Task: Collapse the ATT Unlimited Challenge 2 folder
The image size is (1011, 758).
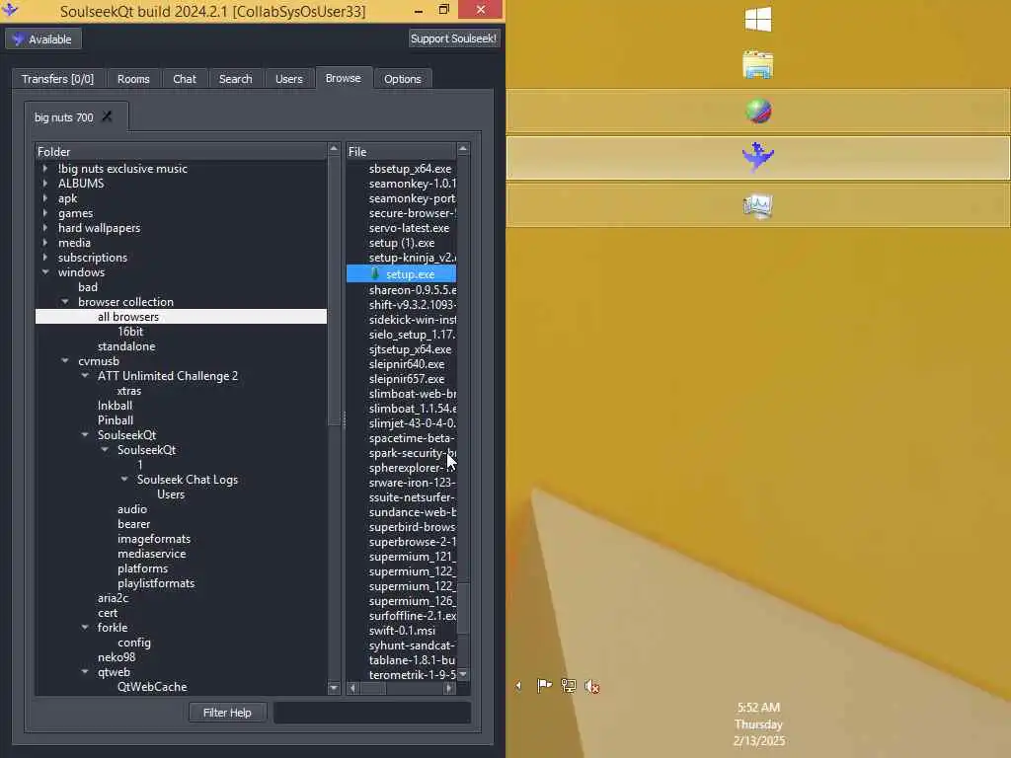Action: (85, 376)
